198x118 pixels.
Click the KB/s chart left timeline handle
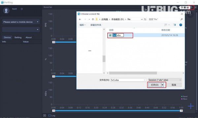click(x=54, y=111)
